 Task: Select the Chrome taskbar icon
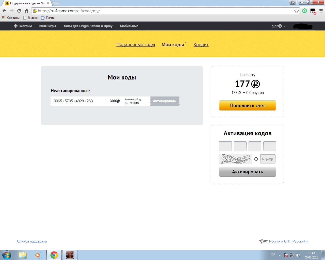(54, 255)
